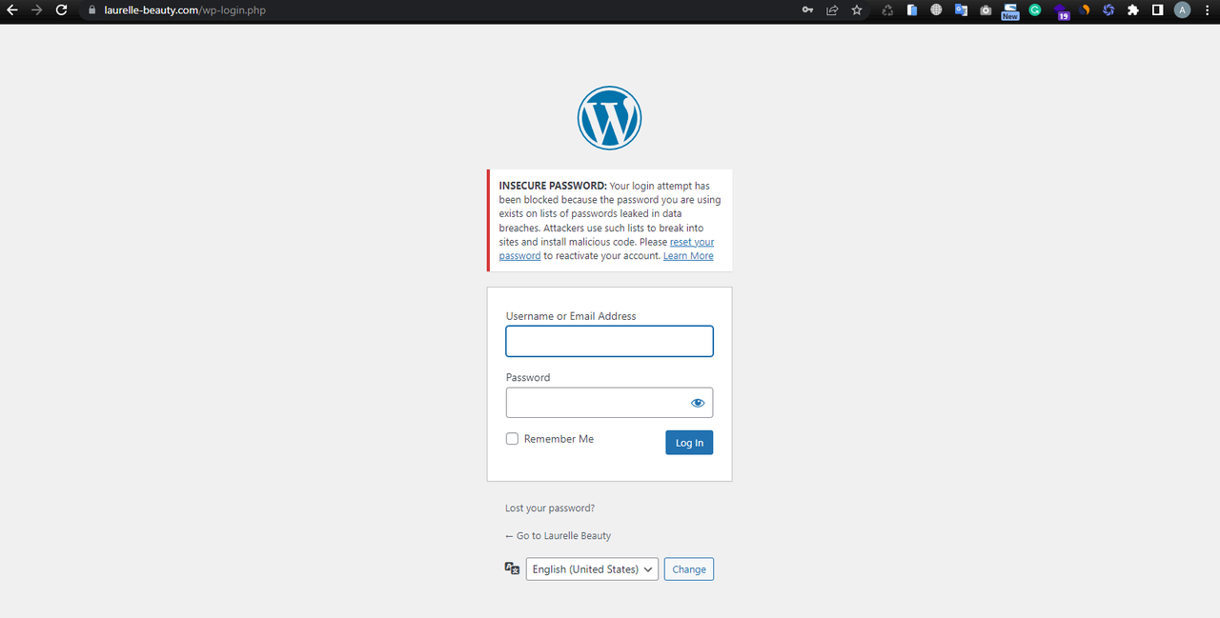Click the extension icon with New badge

(x=1010, y=11)
